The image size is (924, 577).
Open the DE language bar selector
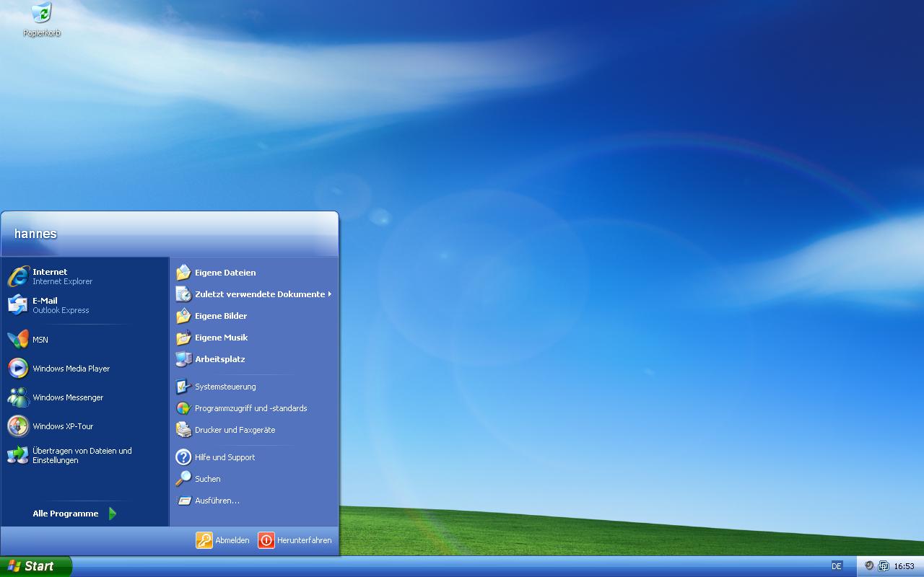(x=837, y=566)
